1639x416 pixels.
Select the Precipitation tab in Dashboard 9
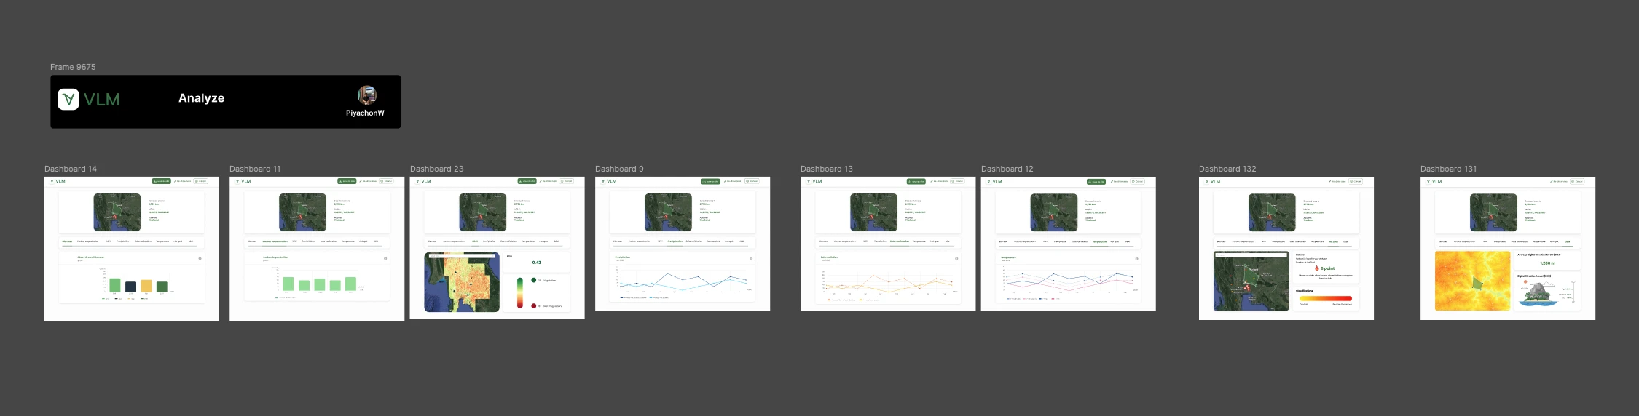(x=675, y=241)
